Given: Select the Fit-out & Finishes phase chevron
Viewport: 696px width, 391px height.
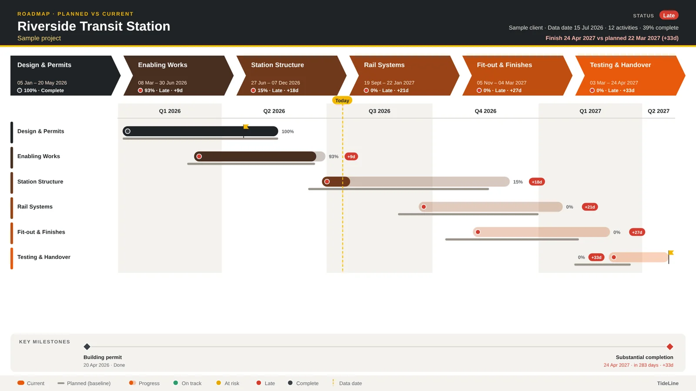Looking at the screenshot, I should point(517,76).
